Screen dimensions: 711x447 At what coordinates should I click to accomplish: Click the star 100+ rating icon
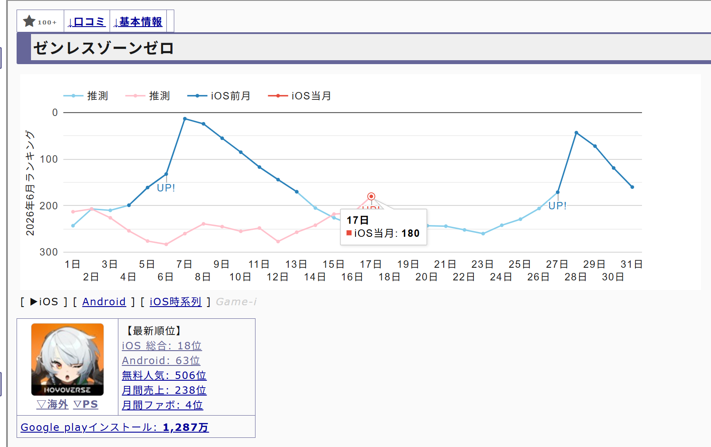(40, 21)
